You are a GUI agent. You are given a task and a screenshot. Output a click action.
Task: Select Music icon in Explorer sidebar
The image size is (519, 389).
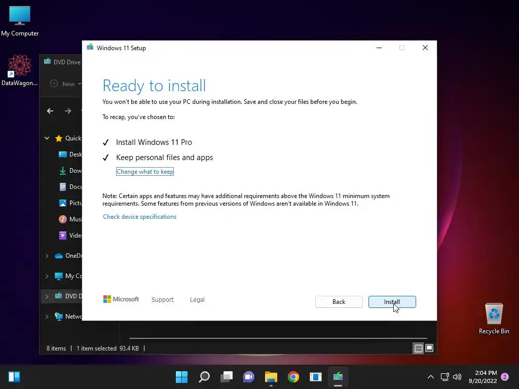tap(62, 219)
